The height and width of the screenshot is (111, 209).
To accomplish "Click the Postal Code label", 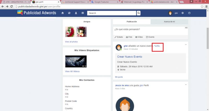I will coord(71,101).
